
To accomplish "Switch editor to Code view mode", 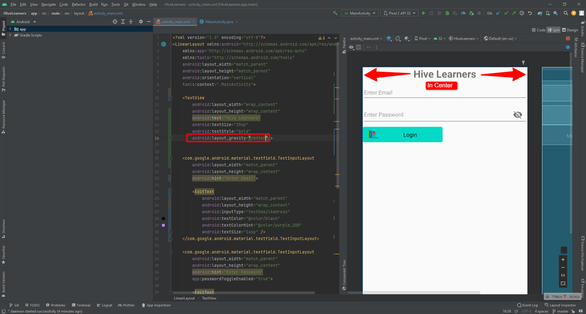I will (x=538, y=30).
